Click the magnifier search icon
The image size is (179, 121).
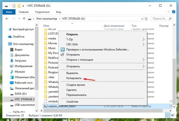(x=170, y=19)
